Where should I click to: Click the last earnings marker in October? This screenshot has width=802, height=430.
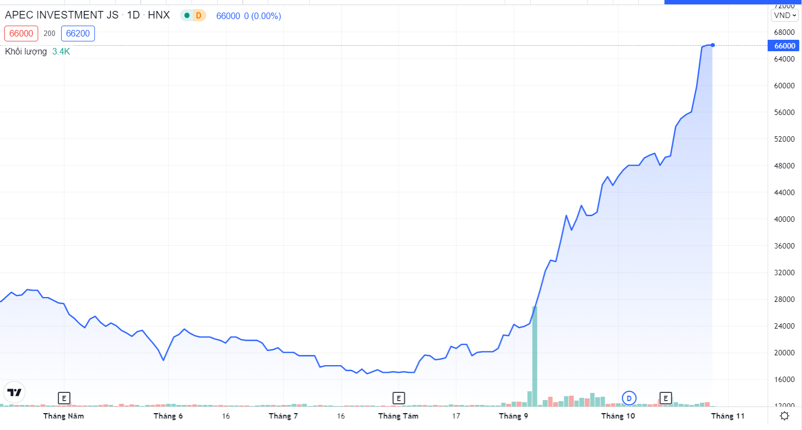point(666,398)
